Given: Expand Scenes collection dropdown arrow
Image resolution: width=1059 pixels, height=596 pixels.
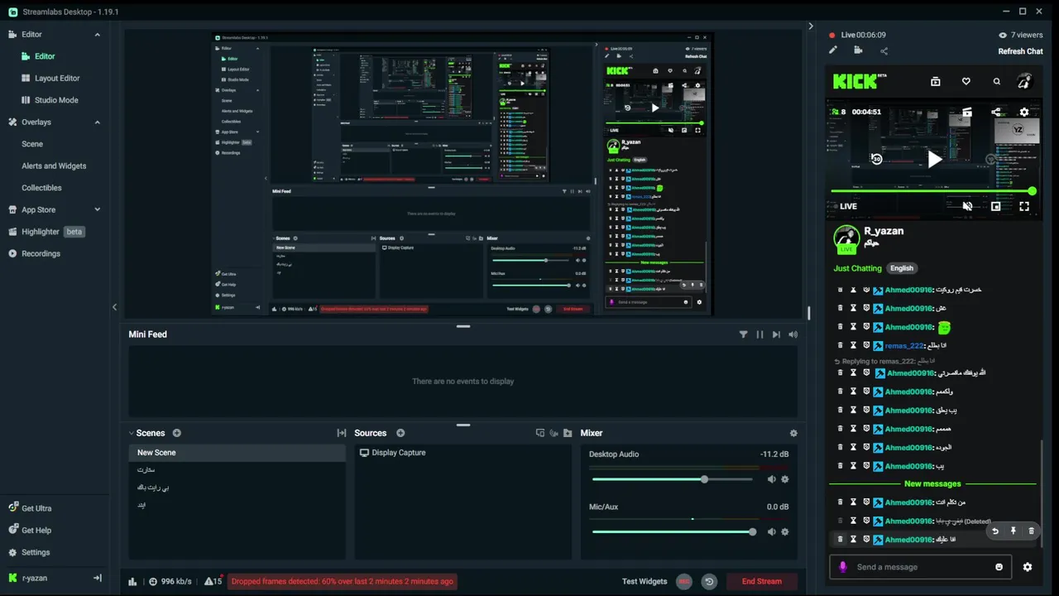Looking at the screenshot, I should tap(131, 433).
